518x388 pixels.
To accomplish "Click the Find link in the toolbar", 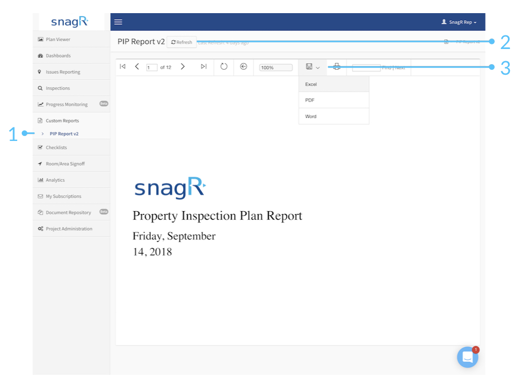I will (x=386, y=68).
